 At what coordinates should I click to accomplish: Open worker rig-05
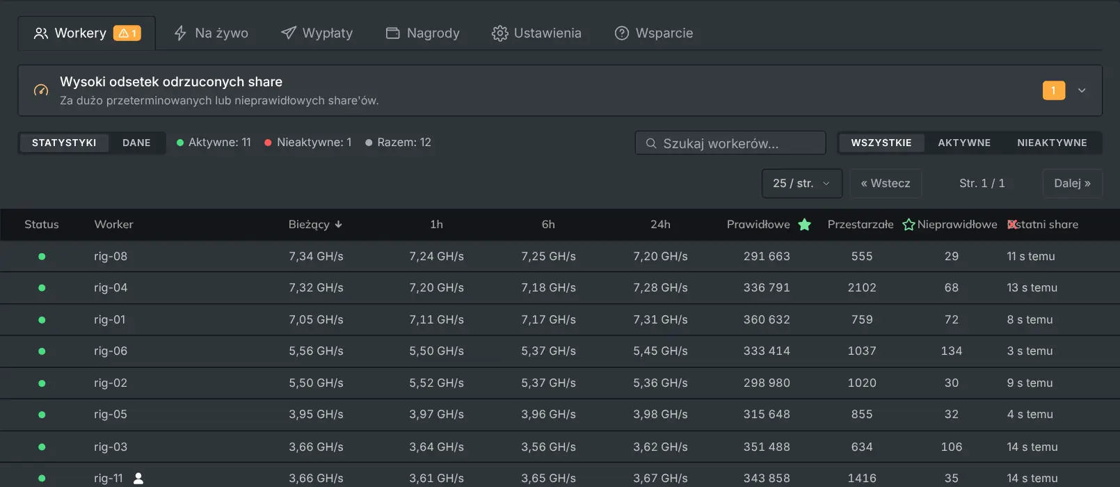pyautogui.click(x=111, y=415)
